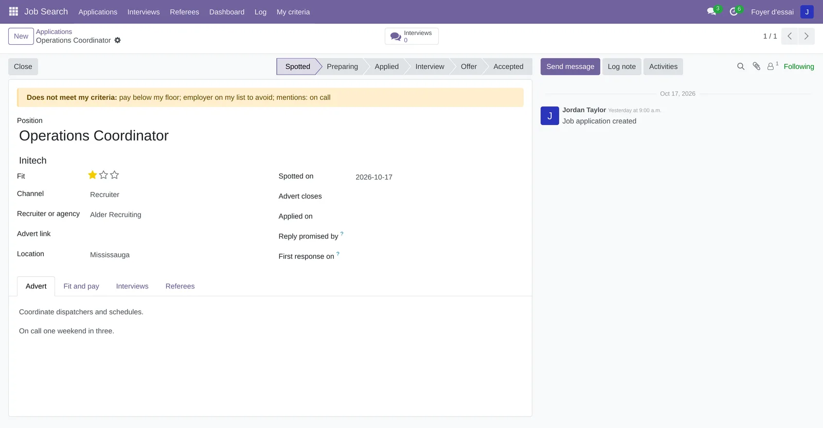
Task: Open the apps grid menu icon
Action: (x=13, y=11)
